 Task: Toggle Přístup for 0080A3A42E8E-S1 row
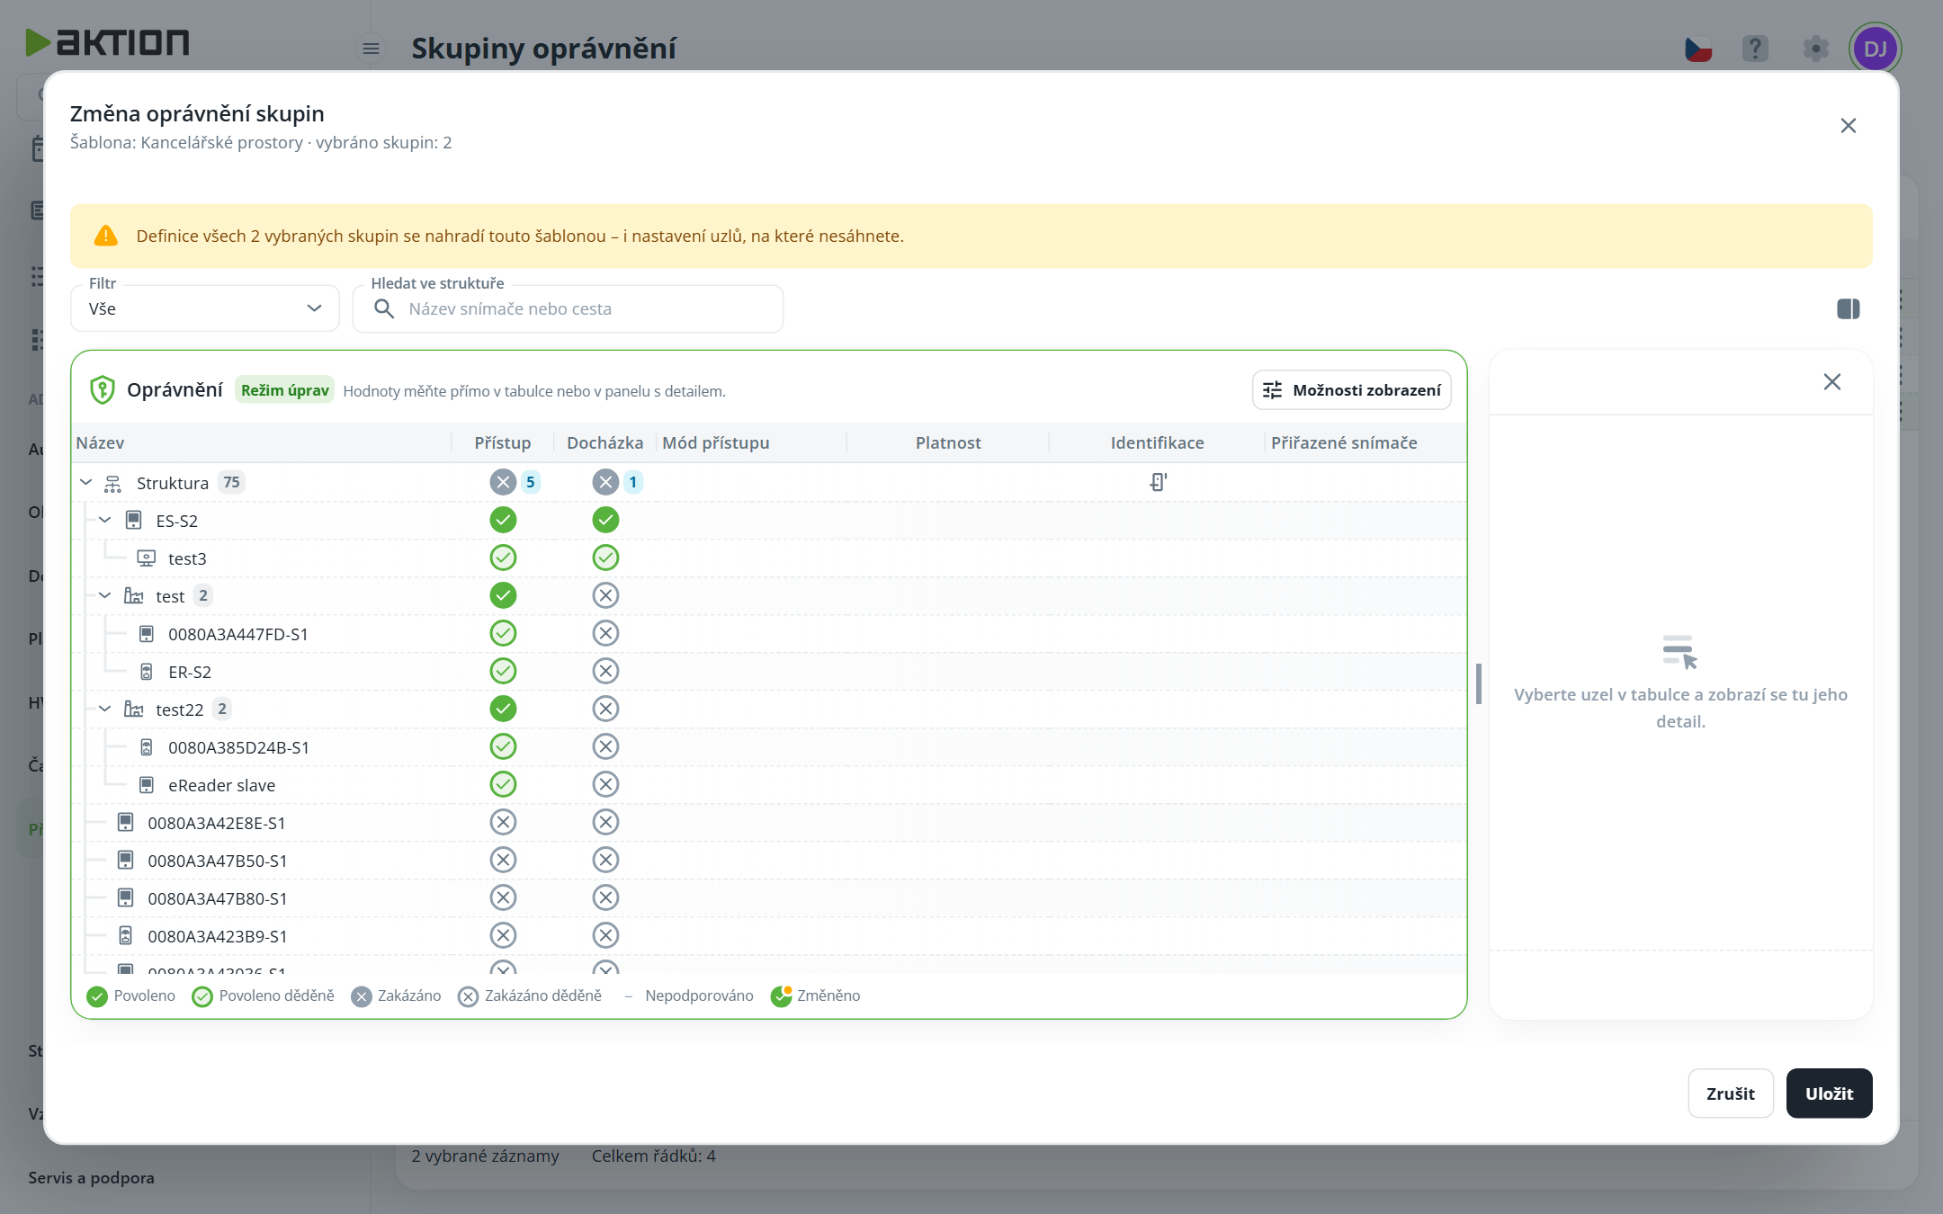pos(503,823)
